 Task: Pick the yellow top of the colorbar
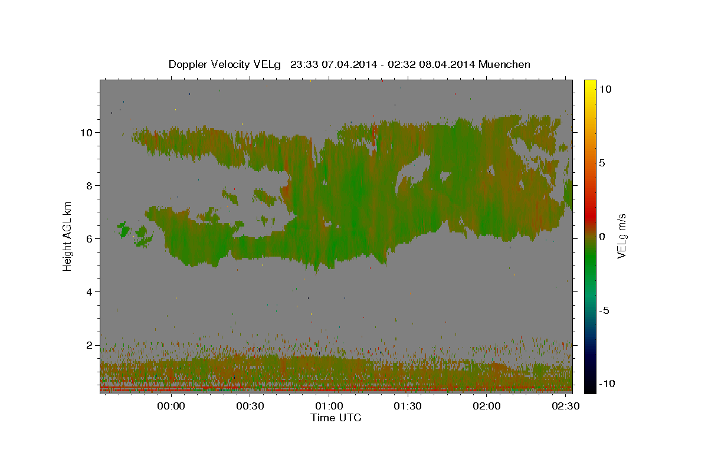(589, 86)
